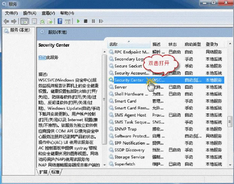Click the 启动 link to start service
Image resolution: width=234 pixels, height=184 pixels.
click(x=42, y=58)
